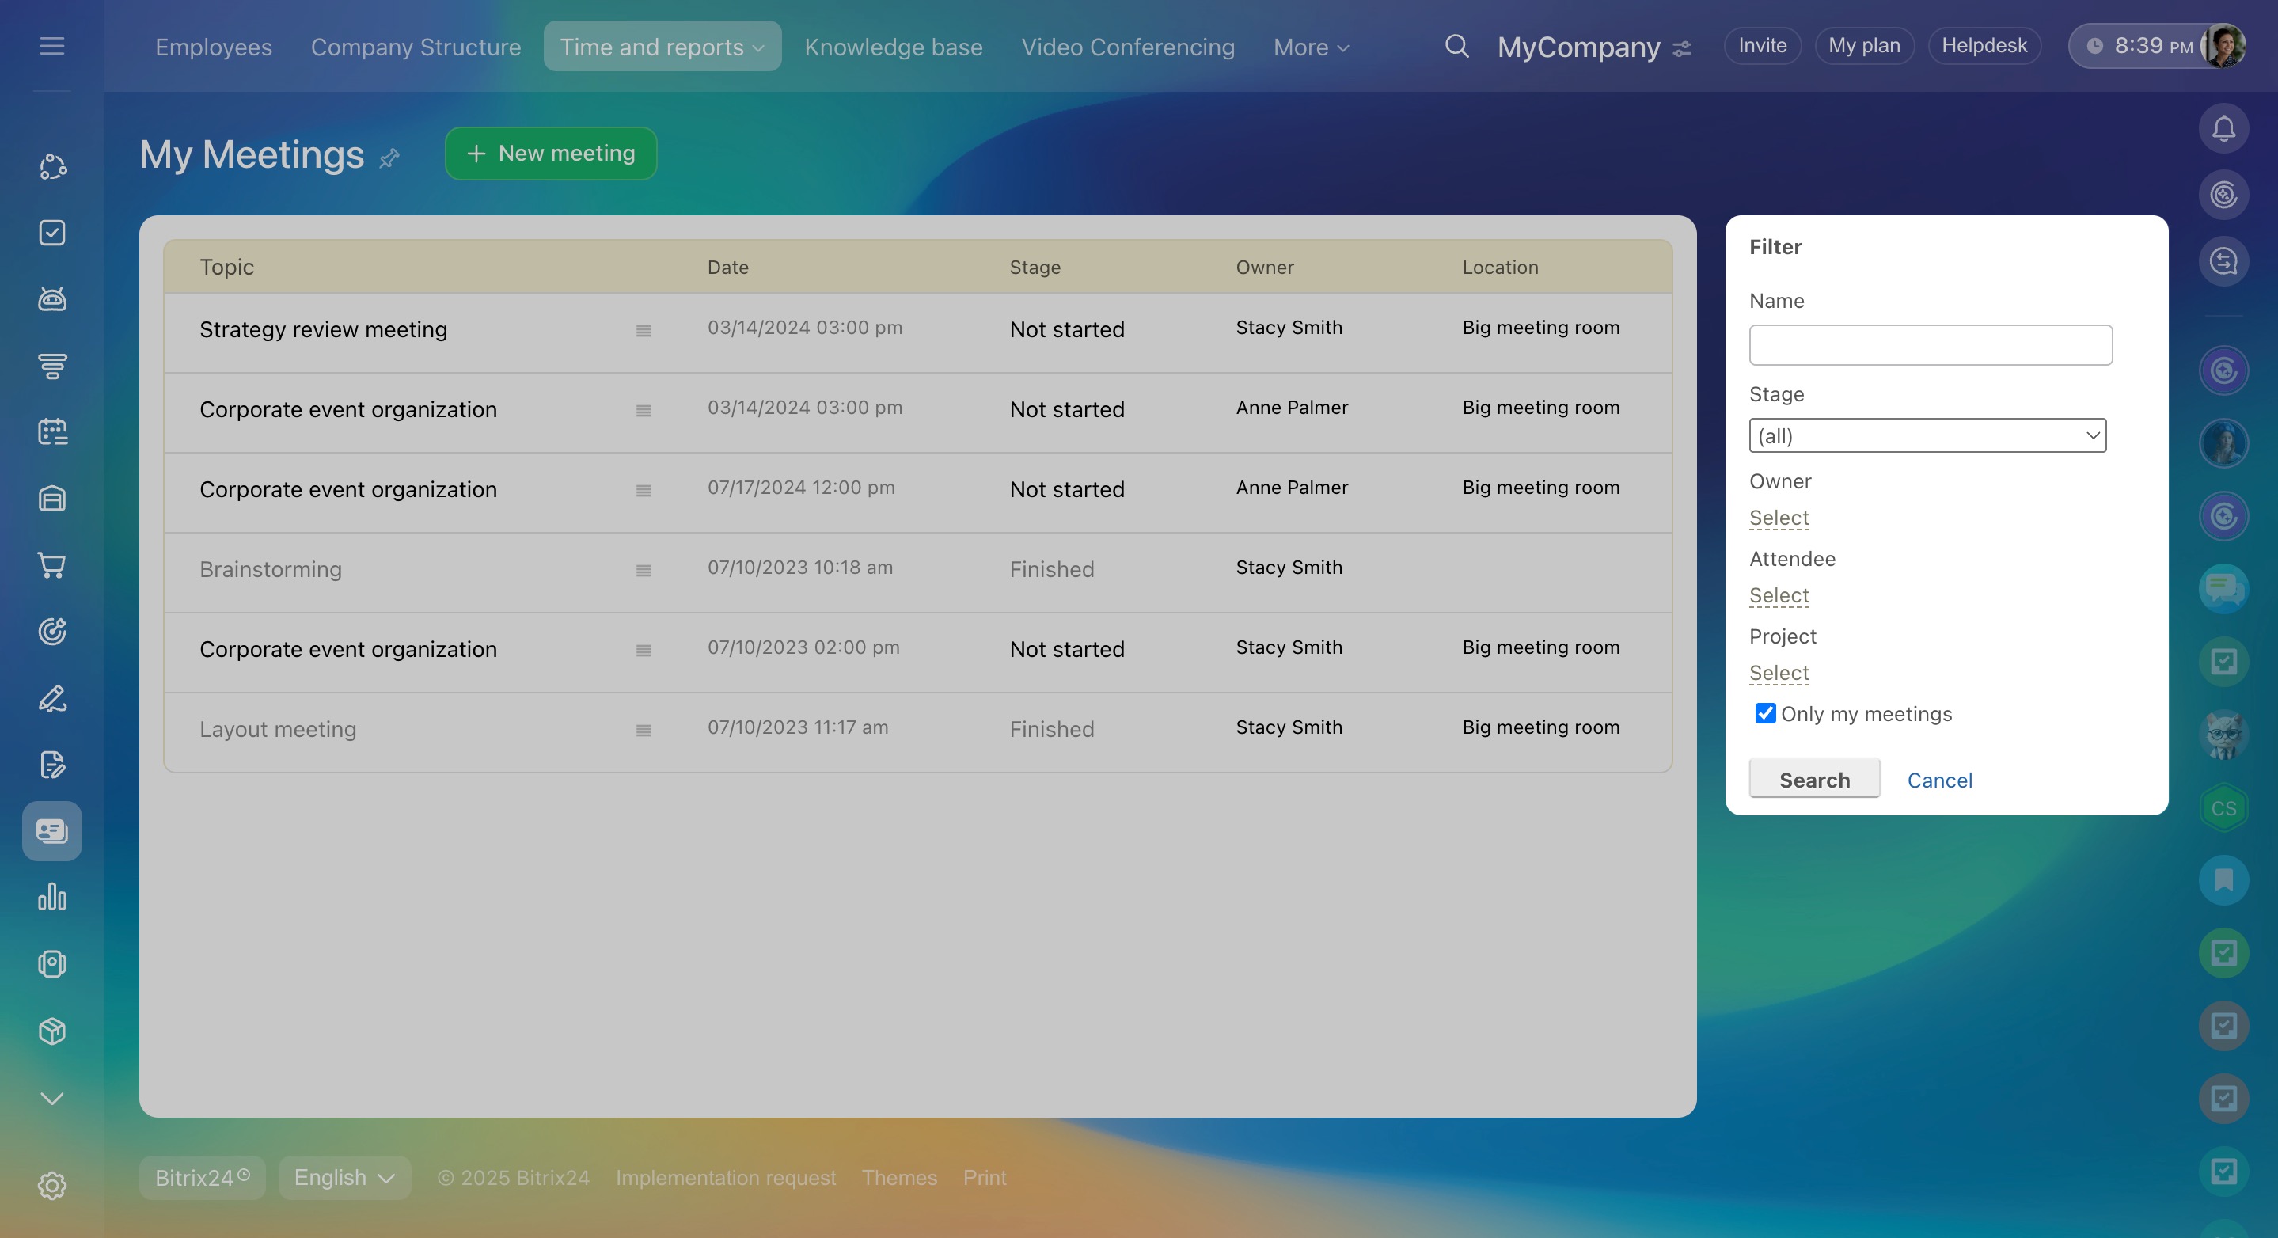Open the notifications bell icon
Screen dimensions: 2278x1238
pyautogui.click(x=2223, y=129)
